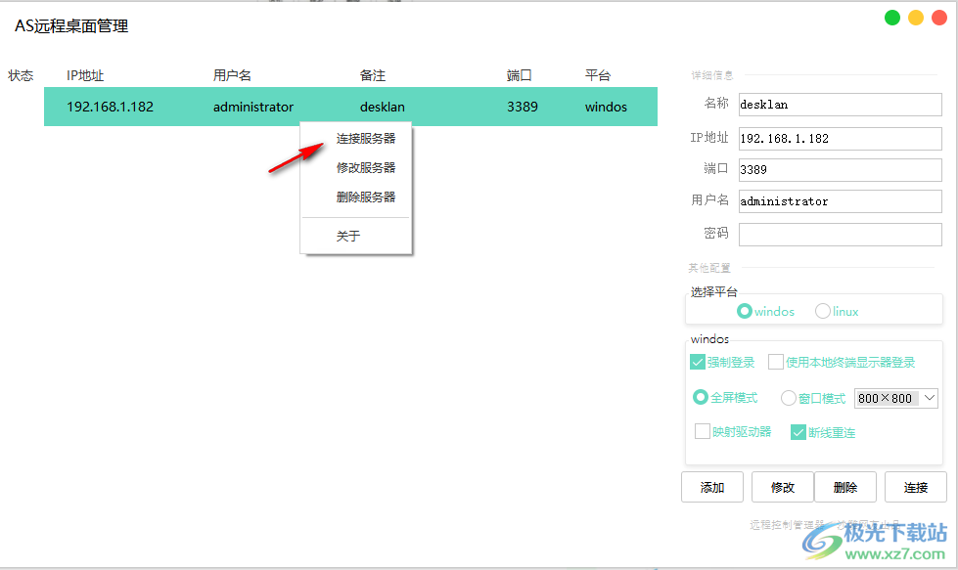The width and height of the screenshot is (958, 570).
Task: Click the 平台 column header
Action: coord(598,75)
